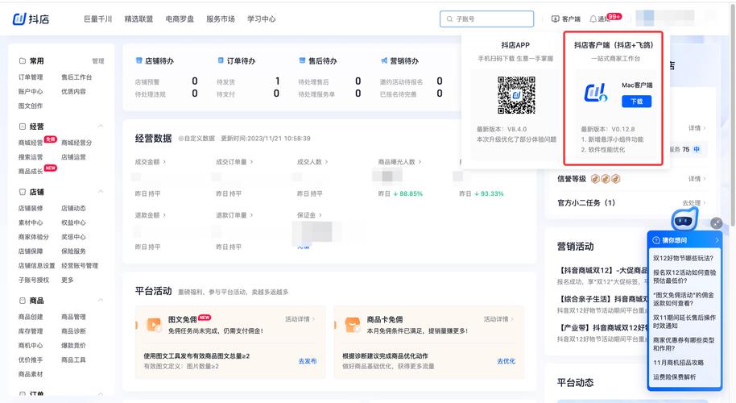Open 库存管理 in sidebar
This screenshot has width=736, height=403.
coord(31,331)
